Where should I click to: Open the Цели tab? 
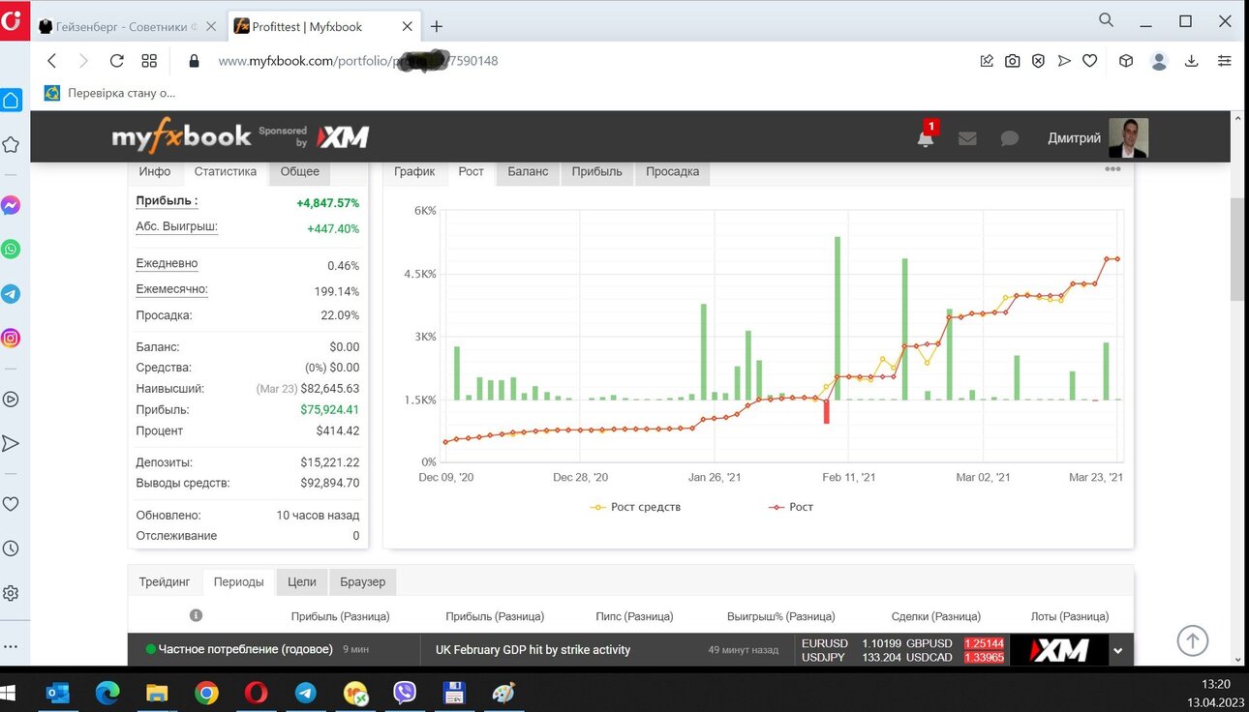click(302, 581)
